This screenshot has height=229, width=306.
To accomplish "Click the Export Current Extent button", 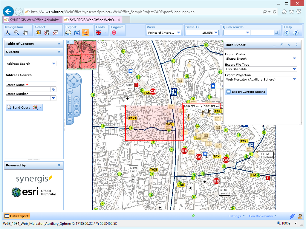I will (246, 92).
